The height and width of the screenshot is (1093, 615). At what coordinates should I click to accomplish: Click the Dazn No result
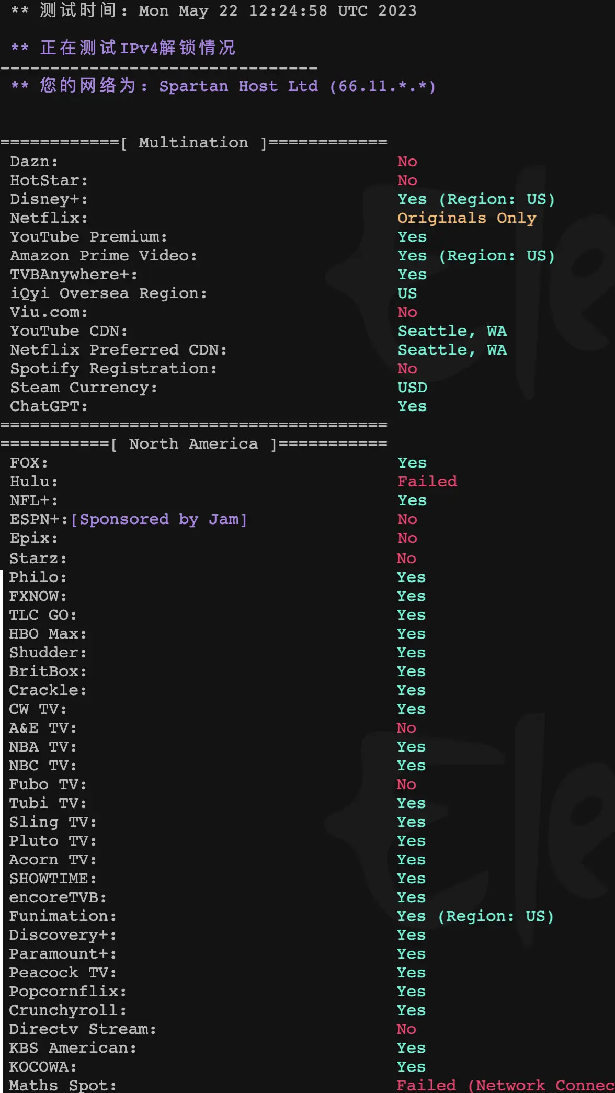407,161
